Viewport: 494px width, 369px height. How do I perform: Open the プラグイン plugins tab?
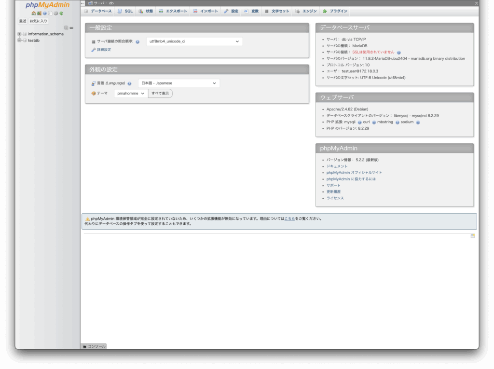(x=335, y=12)
